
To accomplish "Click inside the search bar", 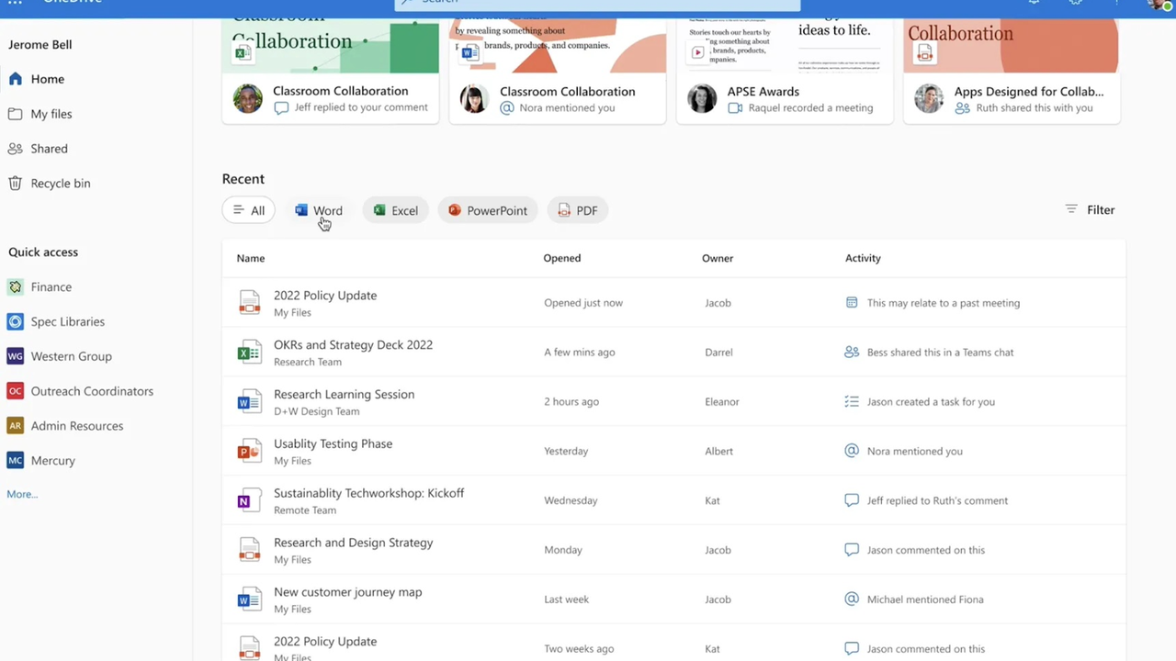I will pos(596,2).
